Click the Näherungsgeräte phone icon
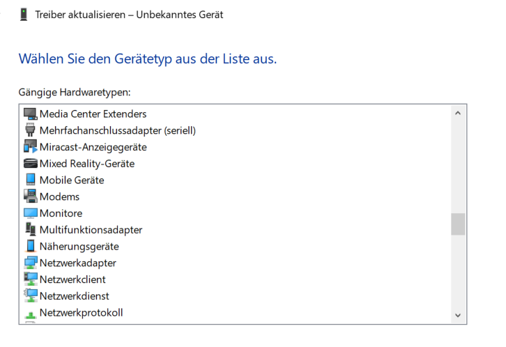Image resolution: width=506 pixels, height=347 pixels. tap(31, 246)
